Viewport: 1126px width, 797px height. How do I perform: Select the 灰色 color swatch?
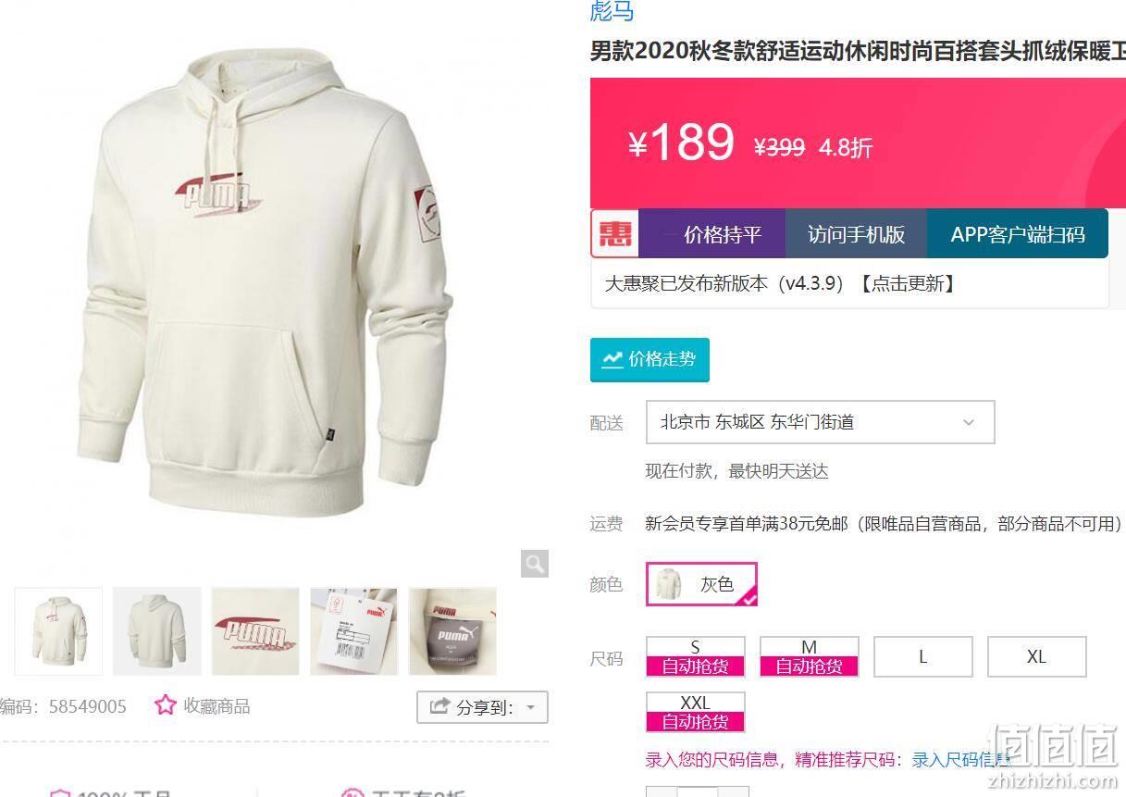[701, 584]
